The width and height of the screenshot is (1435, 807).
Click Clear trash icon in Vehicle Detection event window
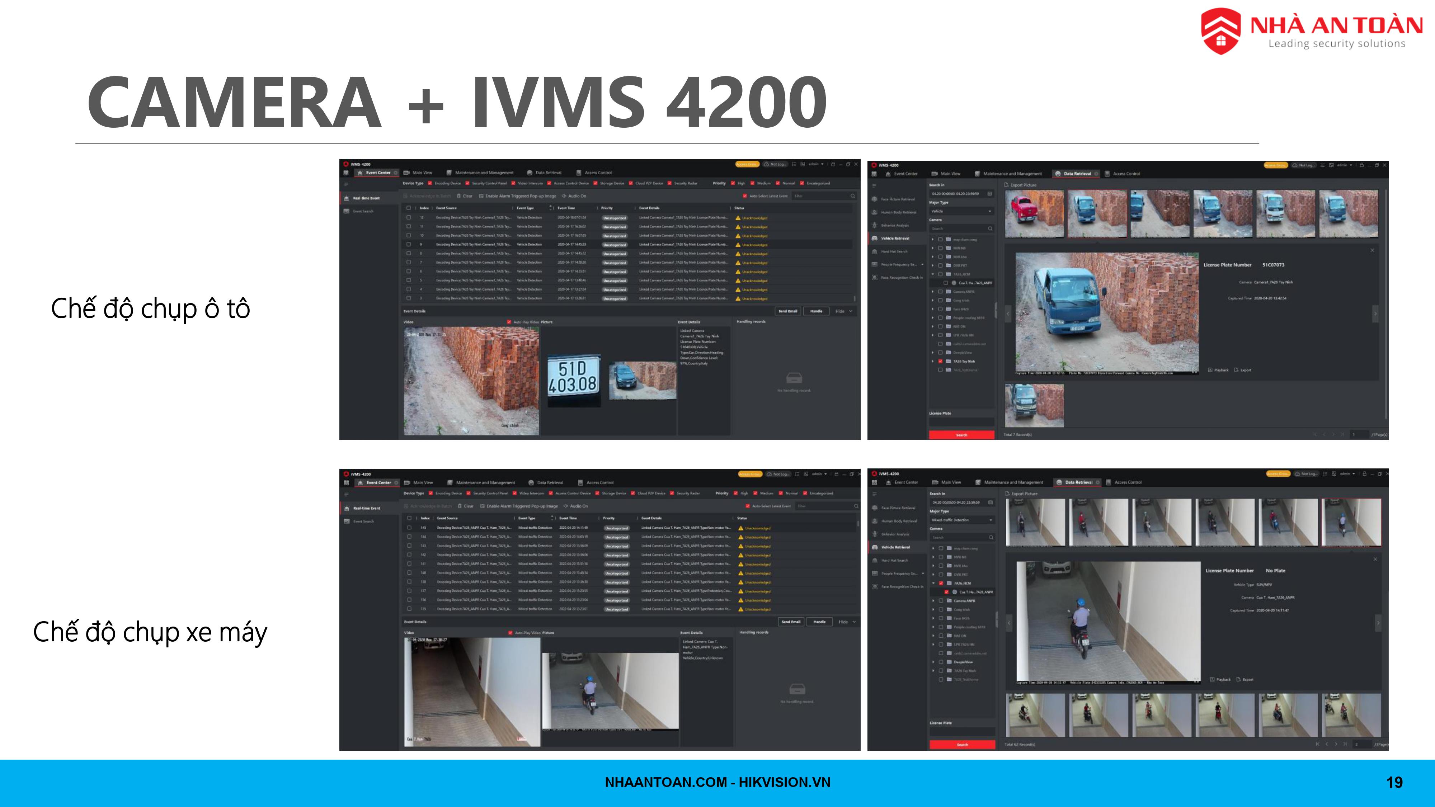click(x=458, y=196)
